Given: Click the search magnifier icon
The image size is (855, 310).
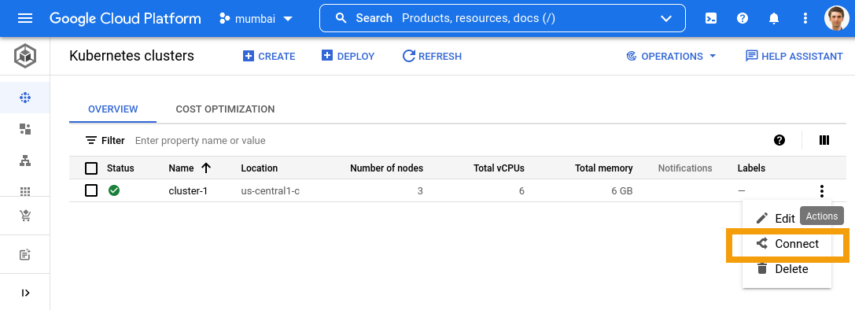Looking at the screenshot, I should point(341,18).
